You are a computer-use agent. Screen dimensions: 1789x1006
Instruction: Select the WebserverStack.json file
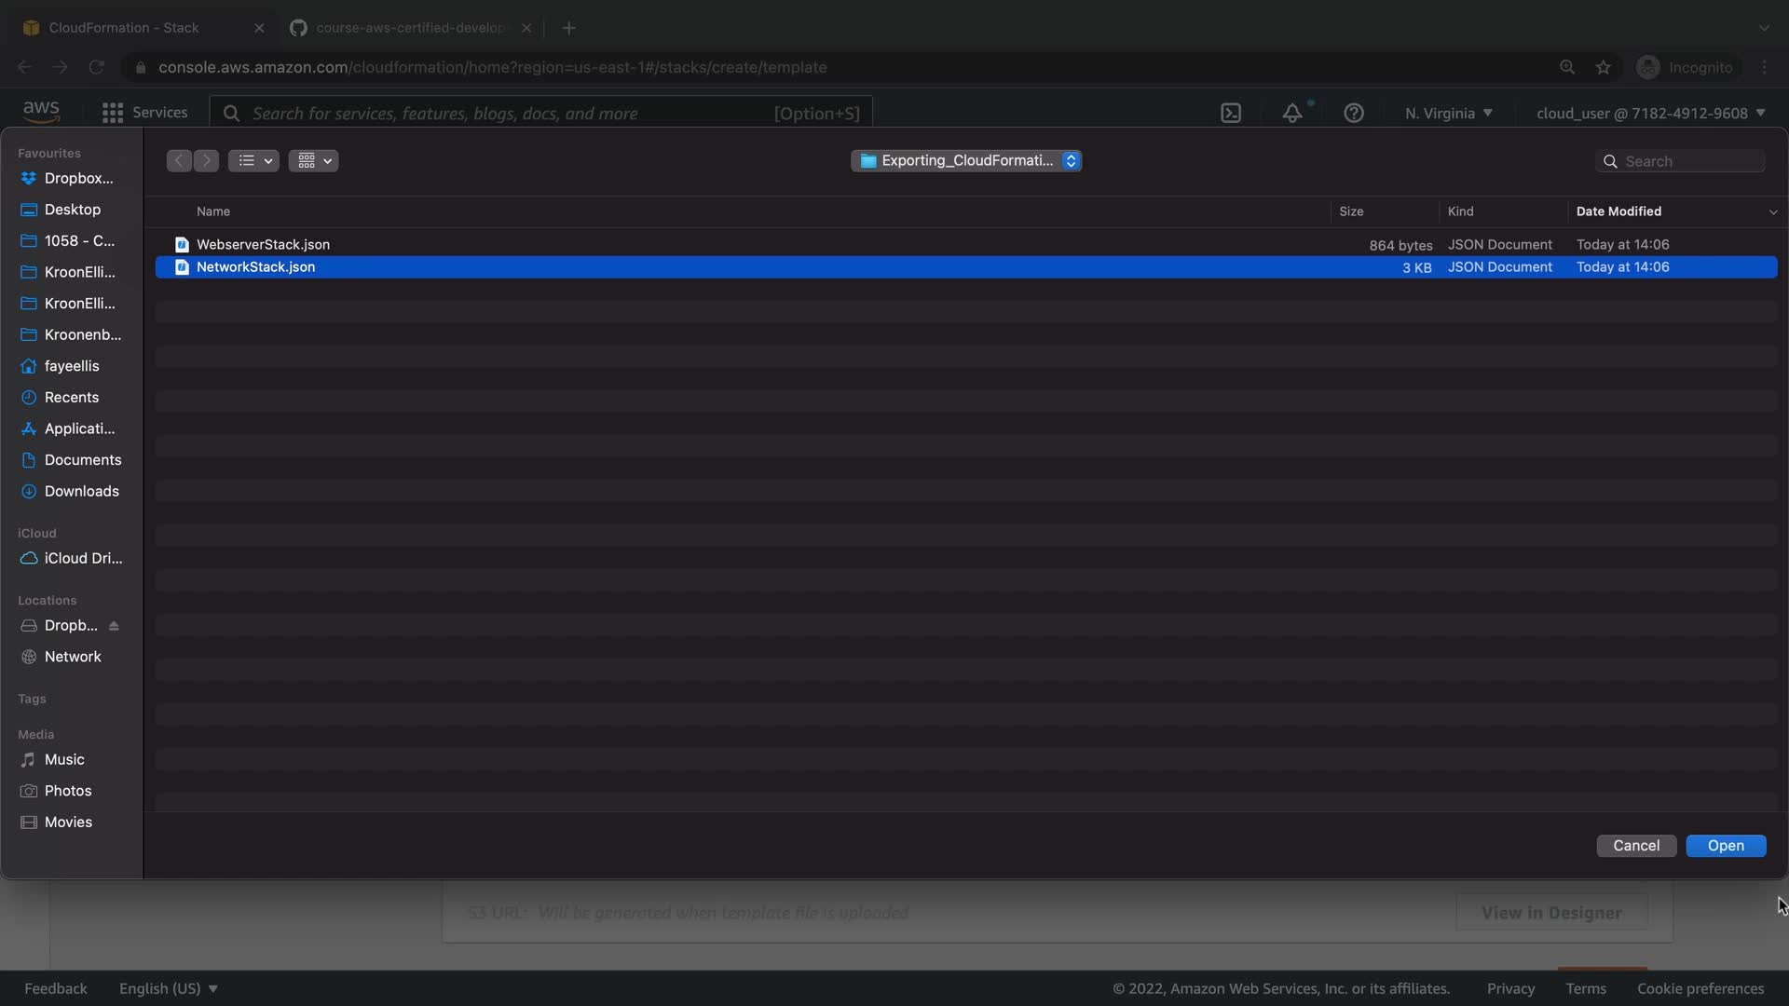pos(263,244)
